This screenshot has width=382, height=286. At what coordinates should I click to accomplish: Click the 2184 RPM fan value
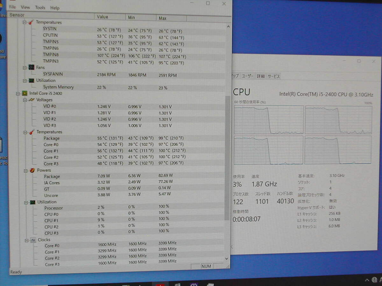click(x=106, y=75)
